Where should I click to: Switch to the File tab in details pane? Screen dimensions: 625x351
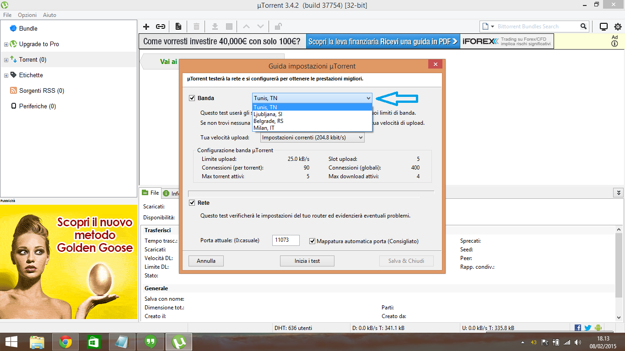tap(150, 193)
